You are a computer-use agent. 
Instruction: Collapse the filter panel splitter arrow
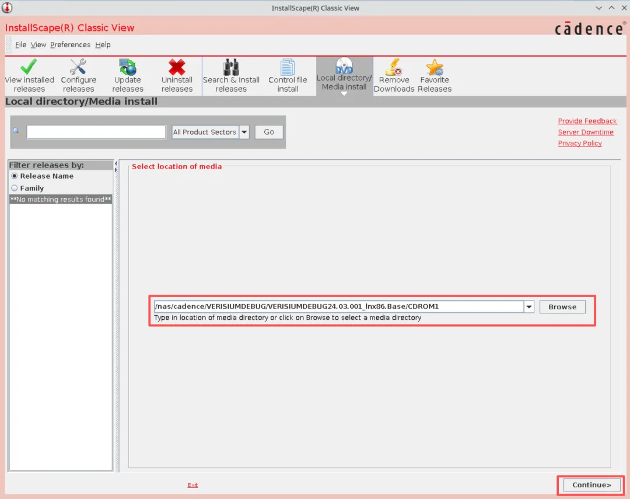[116, 163]
